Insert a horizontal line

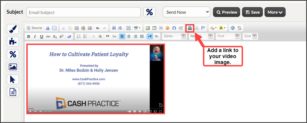(x=161, y=28)
